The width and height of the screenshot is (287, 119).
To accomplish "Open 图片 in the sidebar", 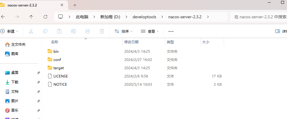I will (12, 101).
